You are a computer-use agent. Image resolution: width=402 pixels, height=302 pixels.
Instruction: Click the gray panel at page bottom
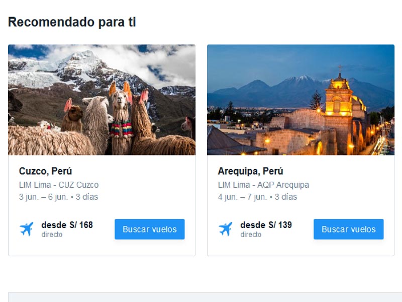[205, 297]
